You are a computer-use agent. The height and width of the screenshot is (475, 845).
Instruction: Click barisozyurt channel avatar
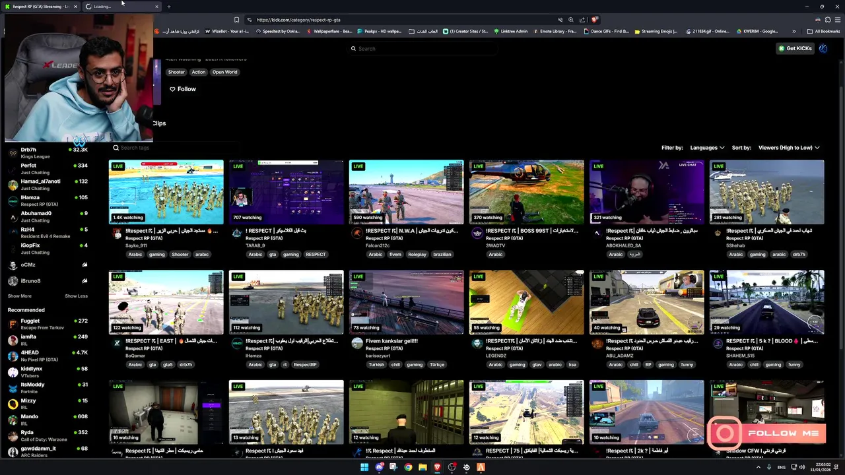coord(357,344)
